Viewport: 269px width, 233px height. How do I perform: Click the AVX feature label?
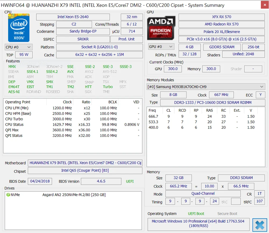point(70,72)
